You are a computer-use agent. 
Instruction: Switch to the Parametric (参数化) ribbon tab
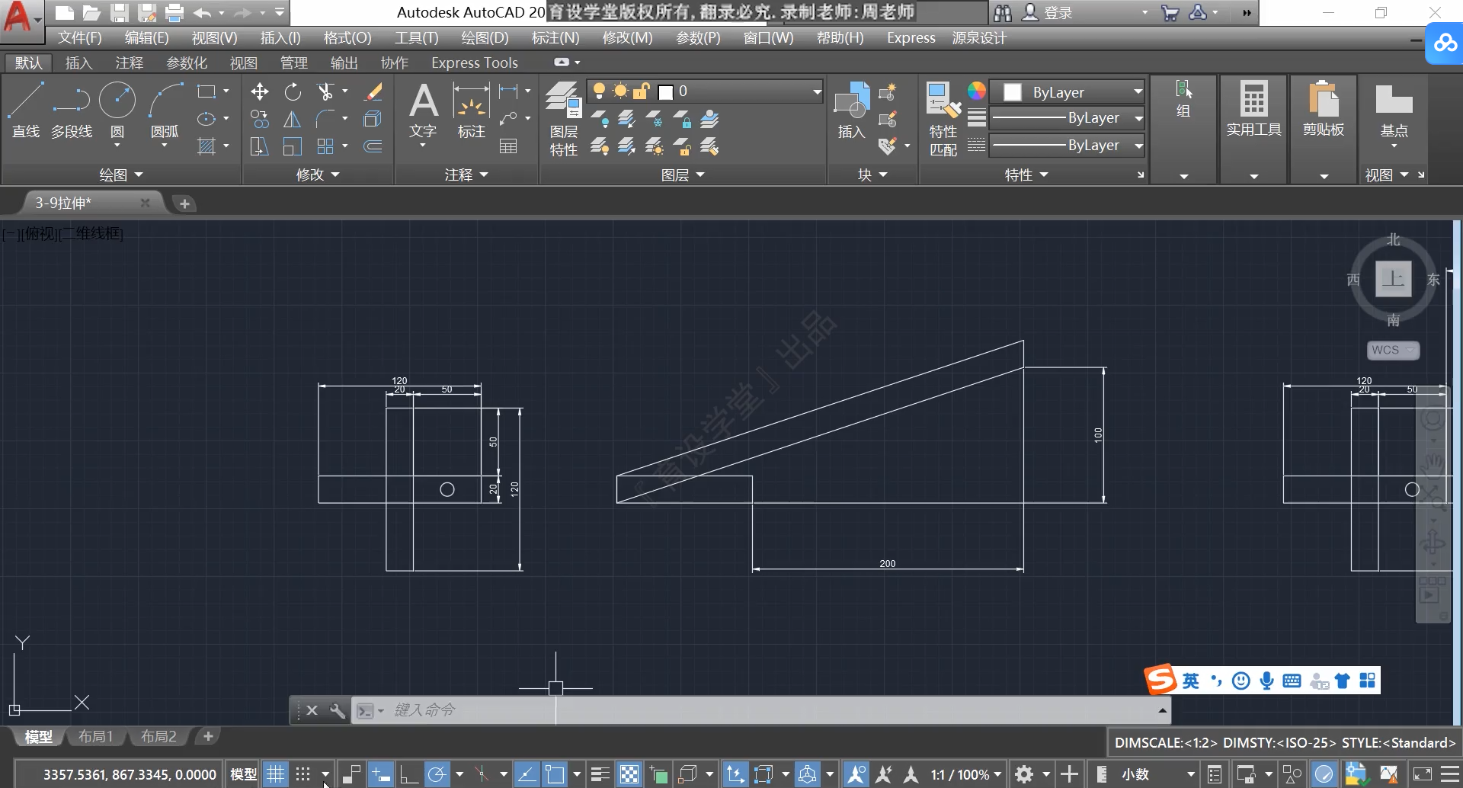[x=187, y=62]
